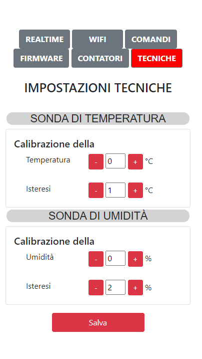202x359 pixels.
Task: Decrease temperature Isteresi with minus button
Action: [96, 190]
